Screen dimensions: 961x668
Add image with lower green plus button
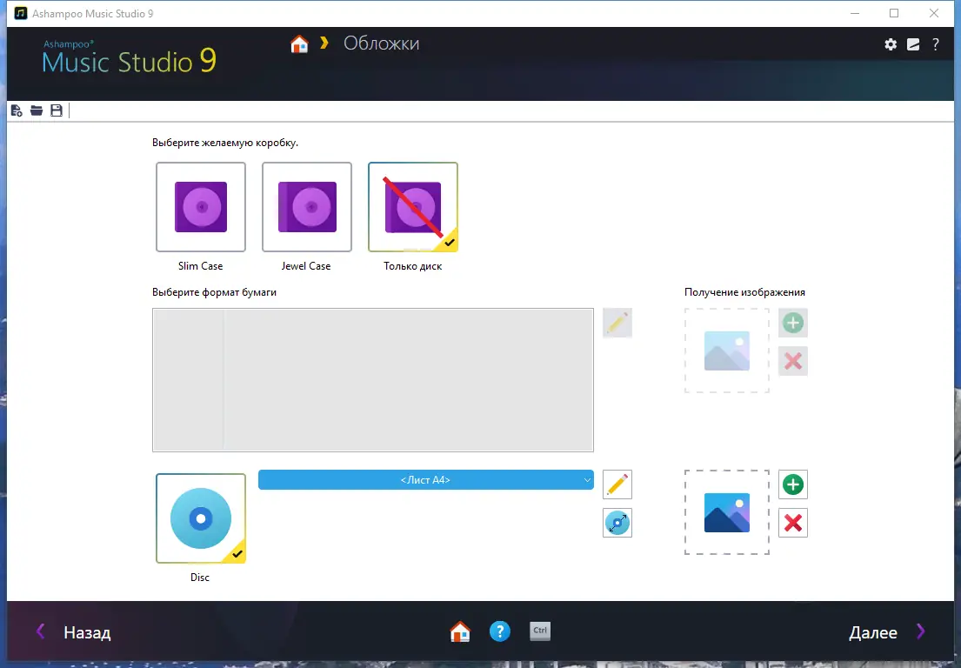click(793, 484)
